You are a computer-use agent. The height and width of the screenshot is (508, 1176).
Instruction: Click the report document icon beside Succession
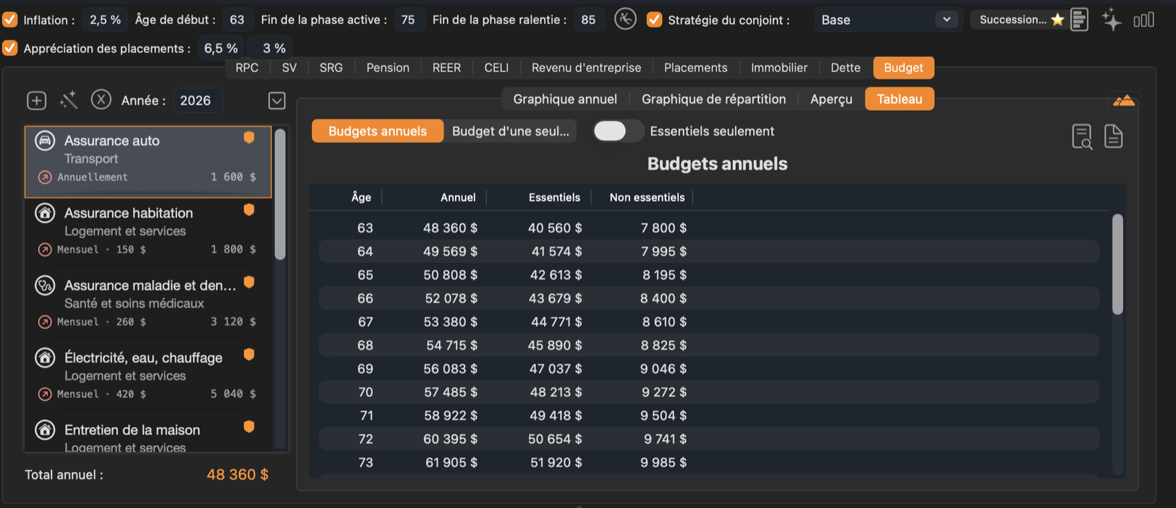pos(1079,19)
